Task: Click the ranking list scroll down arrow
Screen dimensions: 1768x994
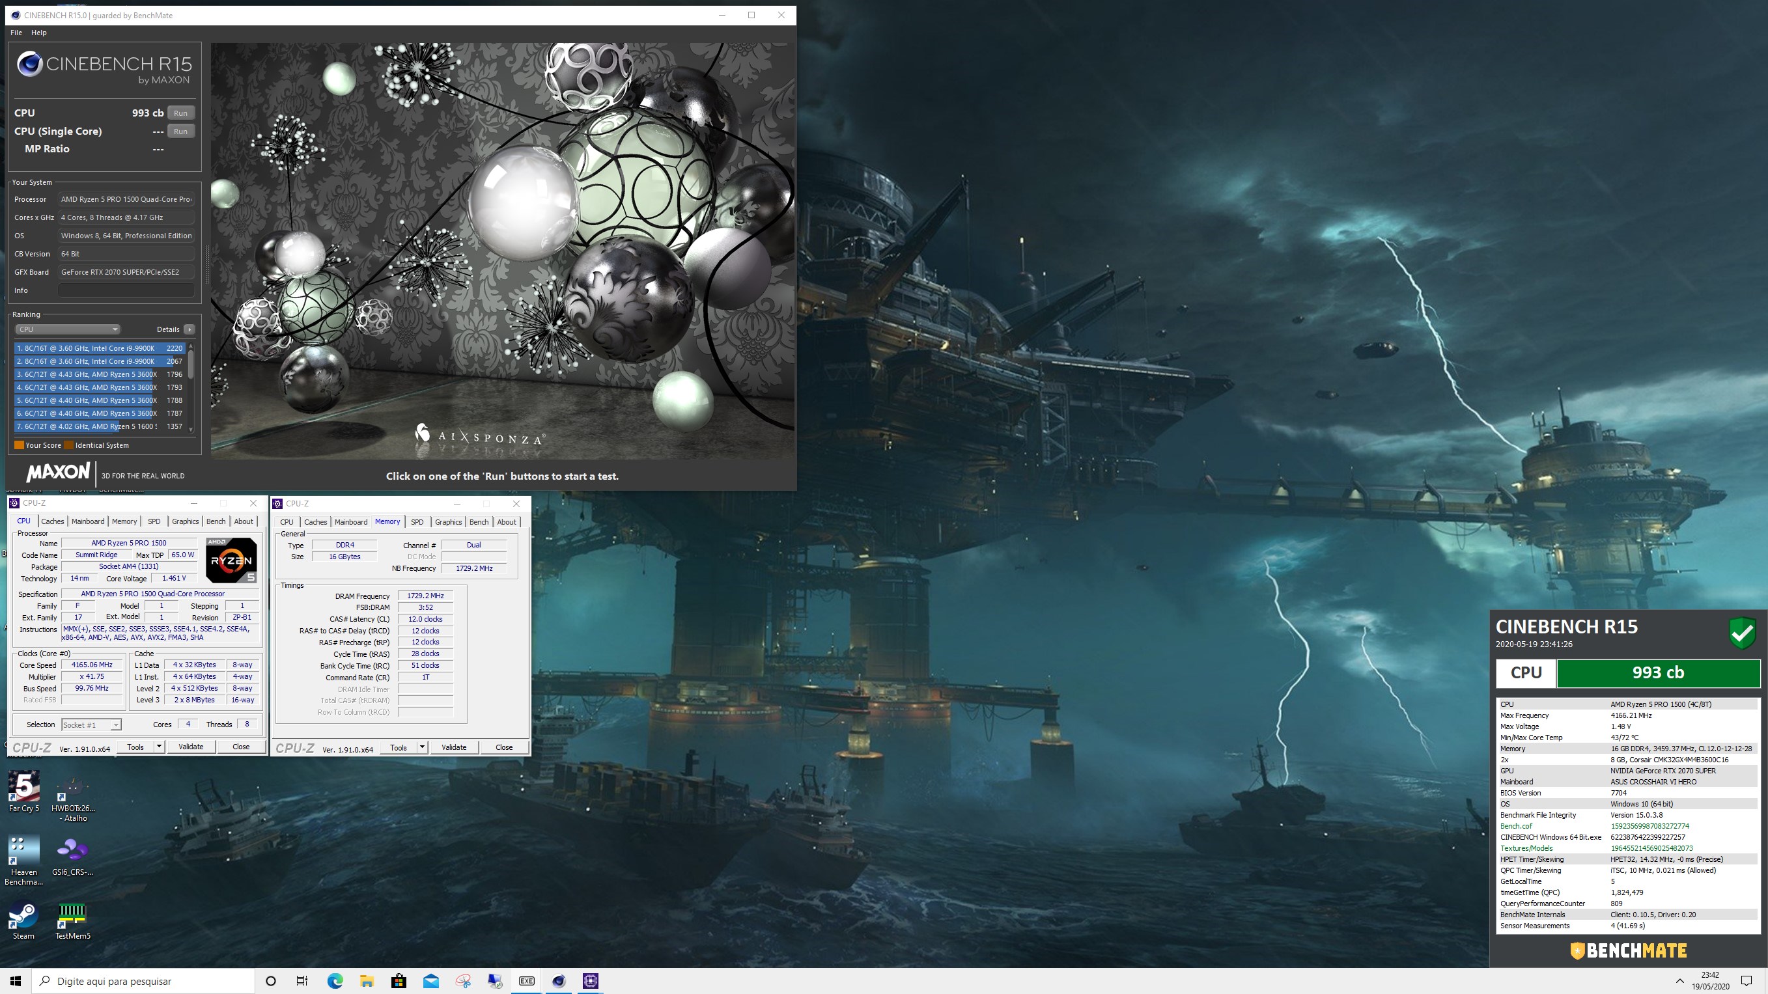Action: (x=191, y=430)
